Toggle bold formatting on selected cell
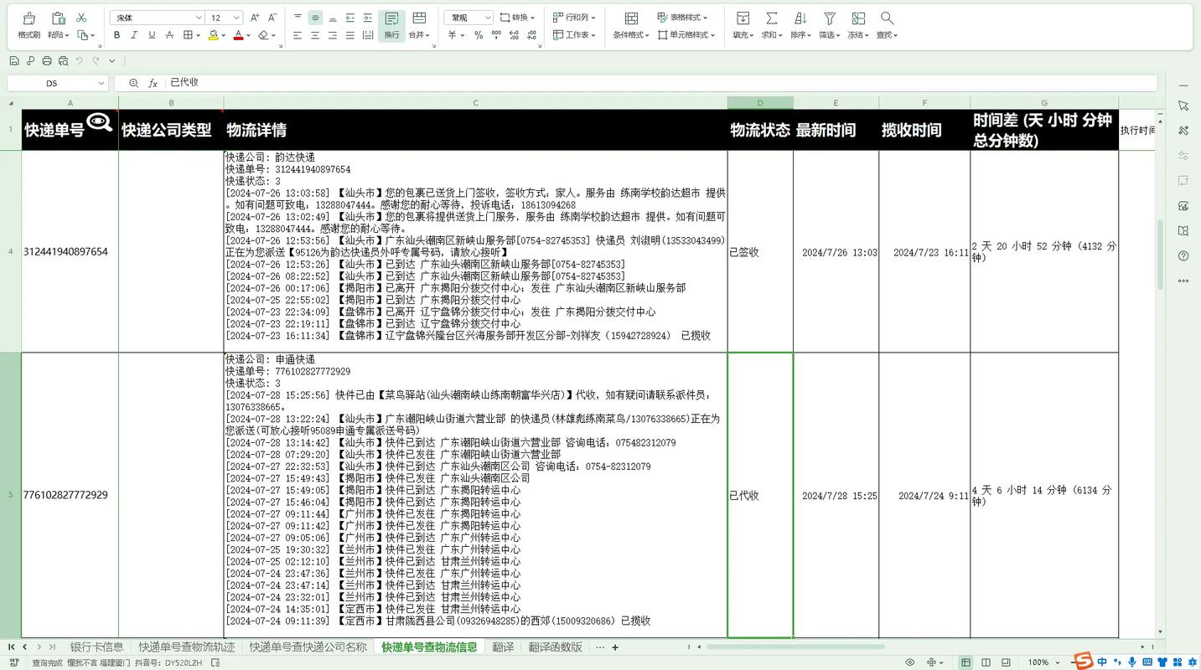1201x670 pixels. pos(116,35)
